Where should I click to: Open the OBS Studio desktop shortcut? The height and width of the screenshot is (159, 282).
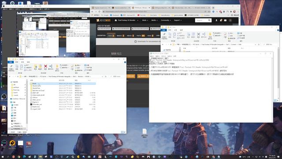click(4, 97)
